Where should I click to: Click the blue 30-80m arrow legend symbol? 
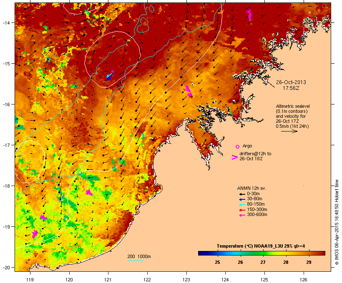point(242,199)
